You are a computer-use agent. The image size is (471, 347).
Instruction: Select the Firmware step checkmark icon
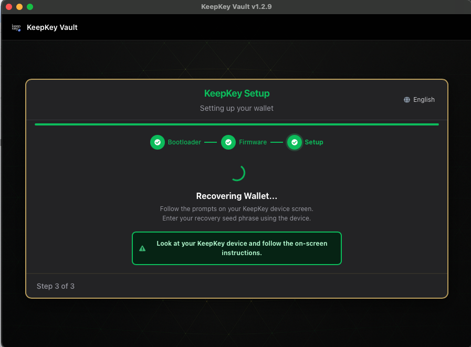point(228,142)
